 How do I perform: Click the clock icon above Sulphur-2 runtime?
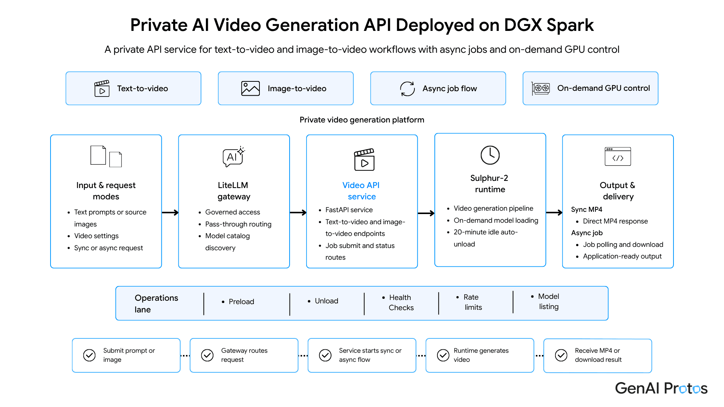[490, 155]
